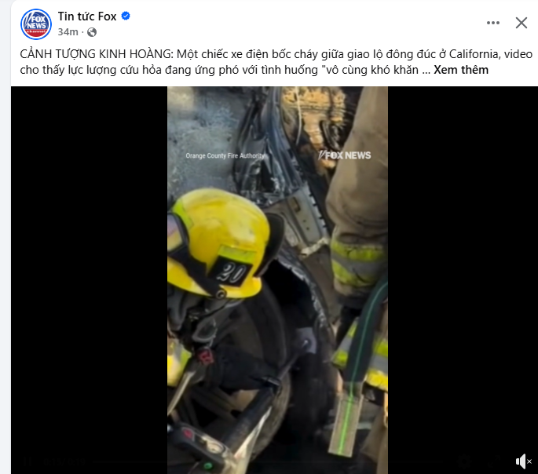Viewport: 538px width, 474px height.
Task: Expand caption with Xem thêm
Action: (x=461, y=70)
